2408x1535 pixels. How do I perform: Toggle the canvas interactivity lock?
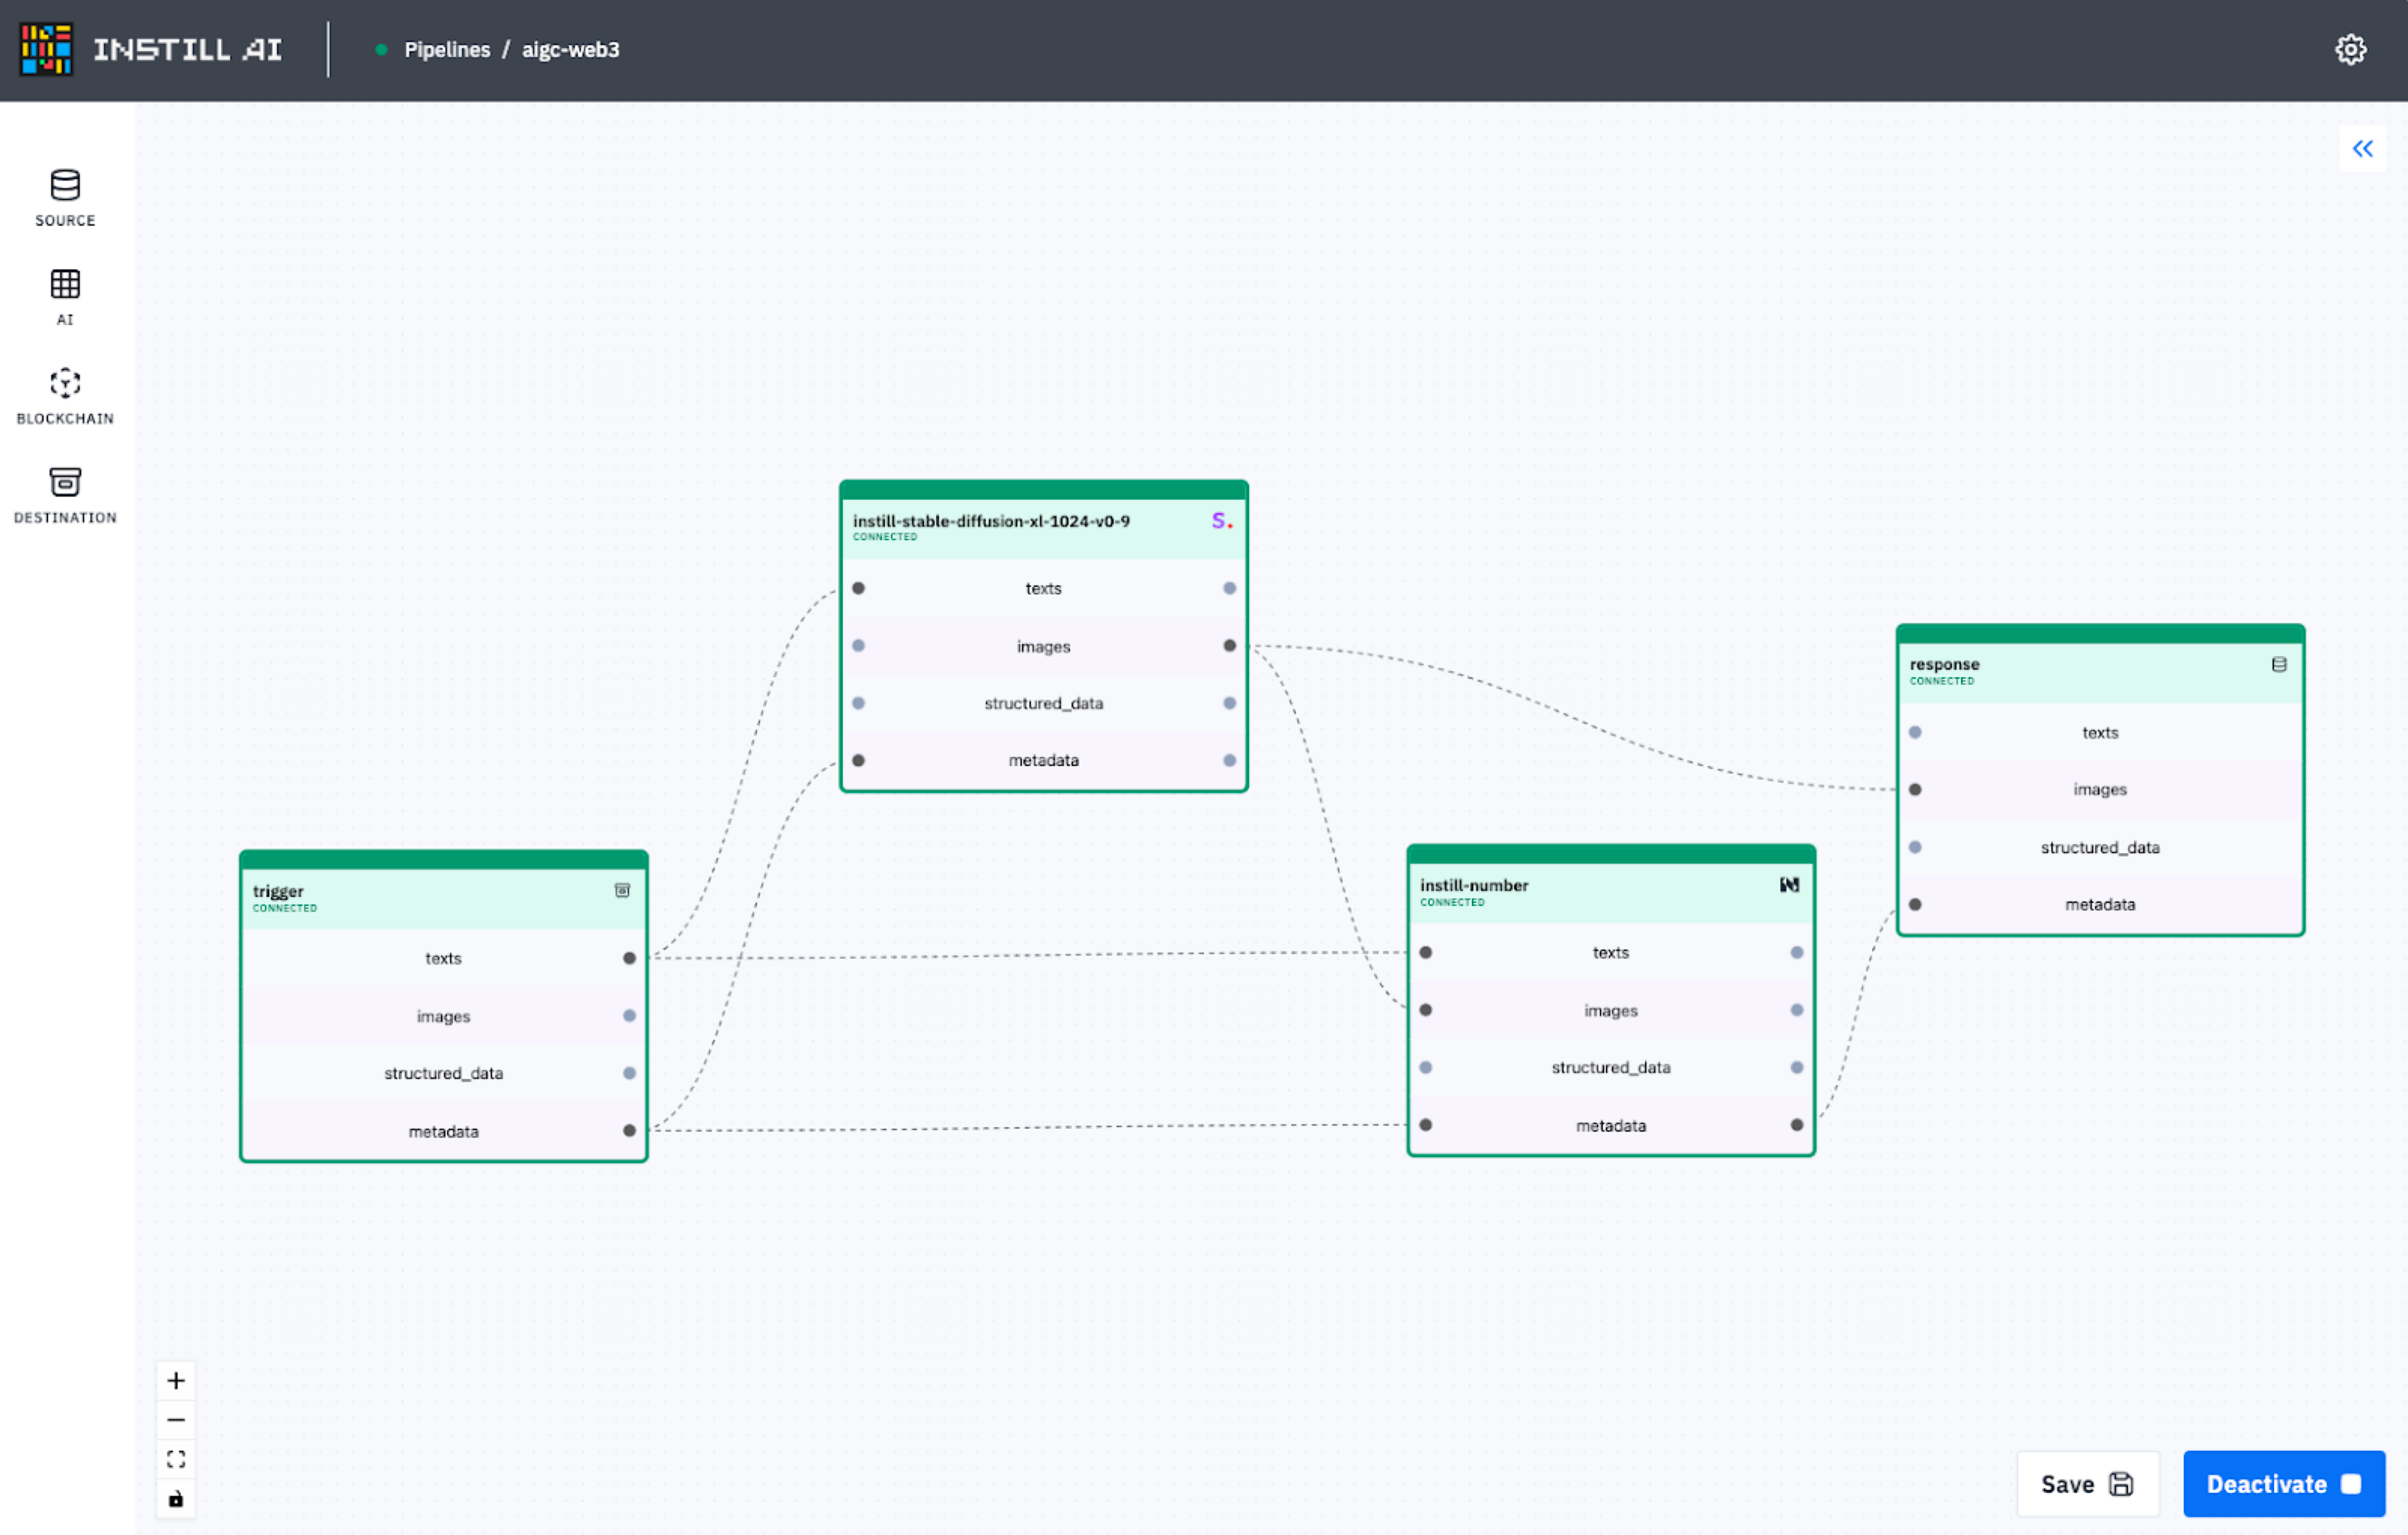click(176, 1498)
